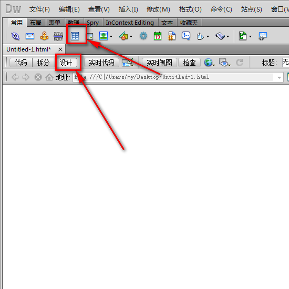Click the Home icon in address bar
This screenshot has height=289, width=289.
click(x=49, y=77)
